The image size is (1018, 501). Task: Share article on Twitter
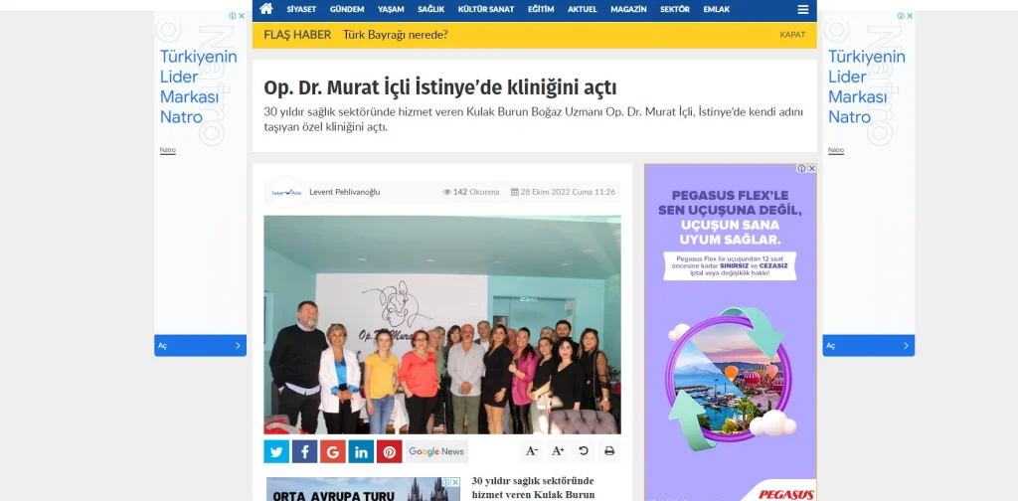(x=276, y=451)
